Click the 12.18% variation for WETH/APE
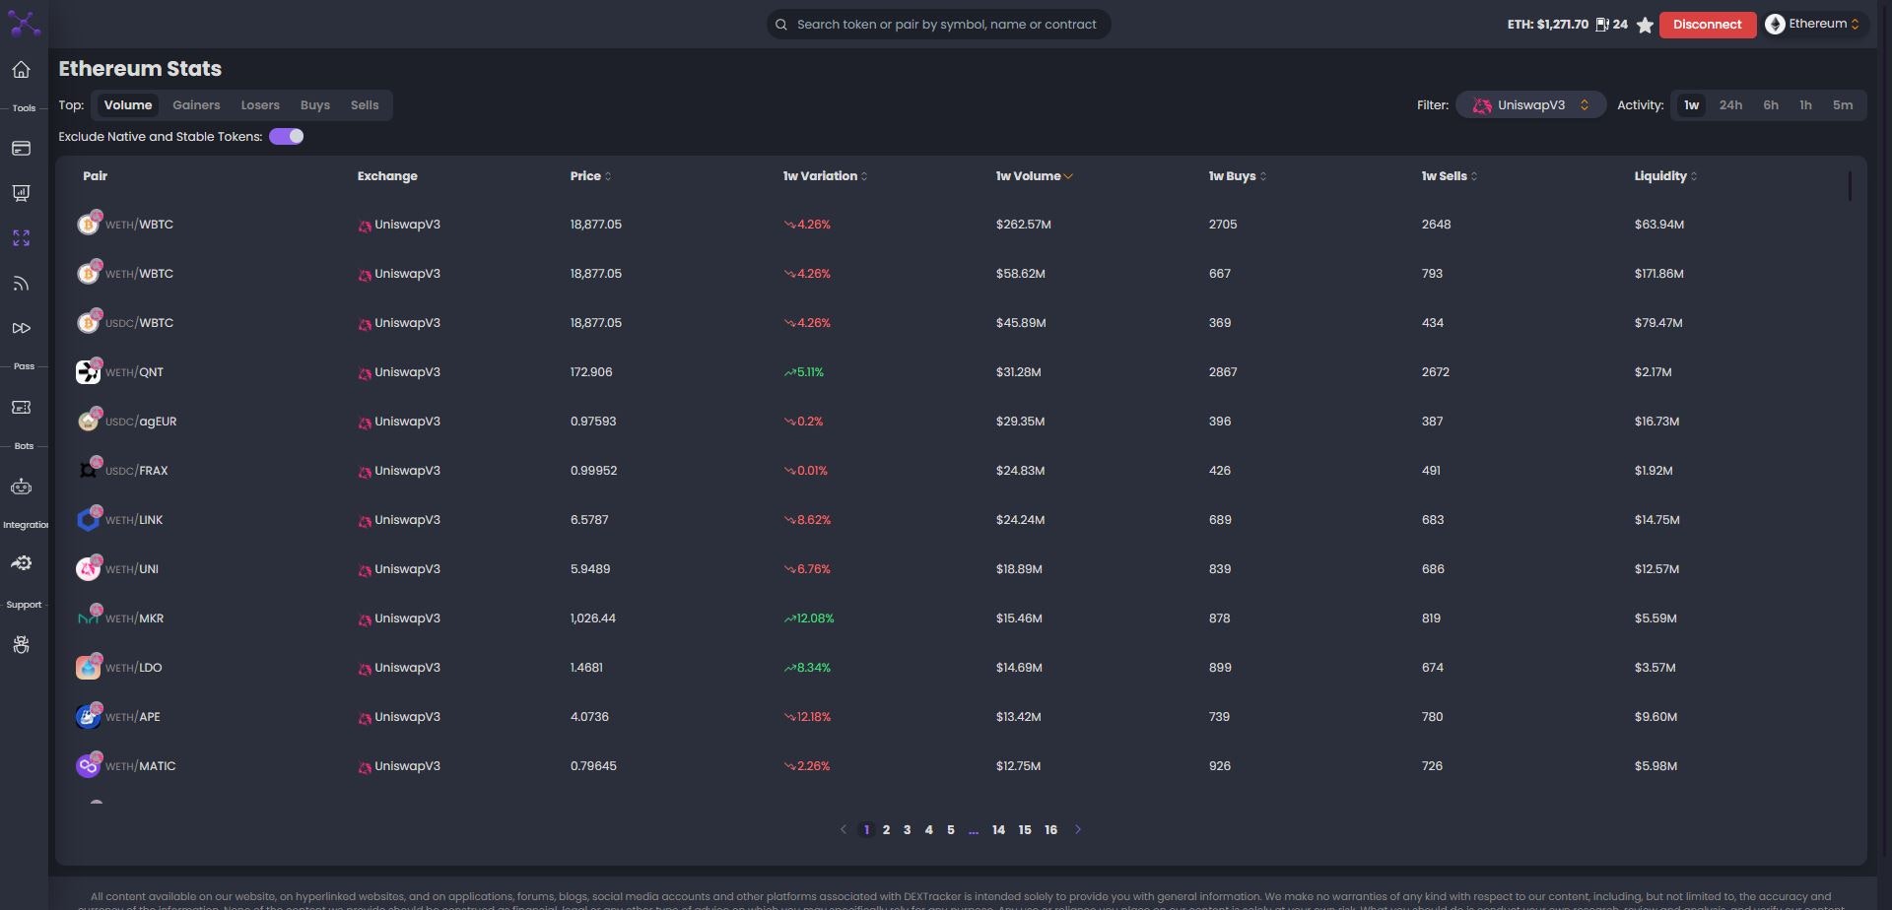The image size is (1892, 910). [x=807, y=717]
